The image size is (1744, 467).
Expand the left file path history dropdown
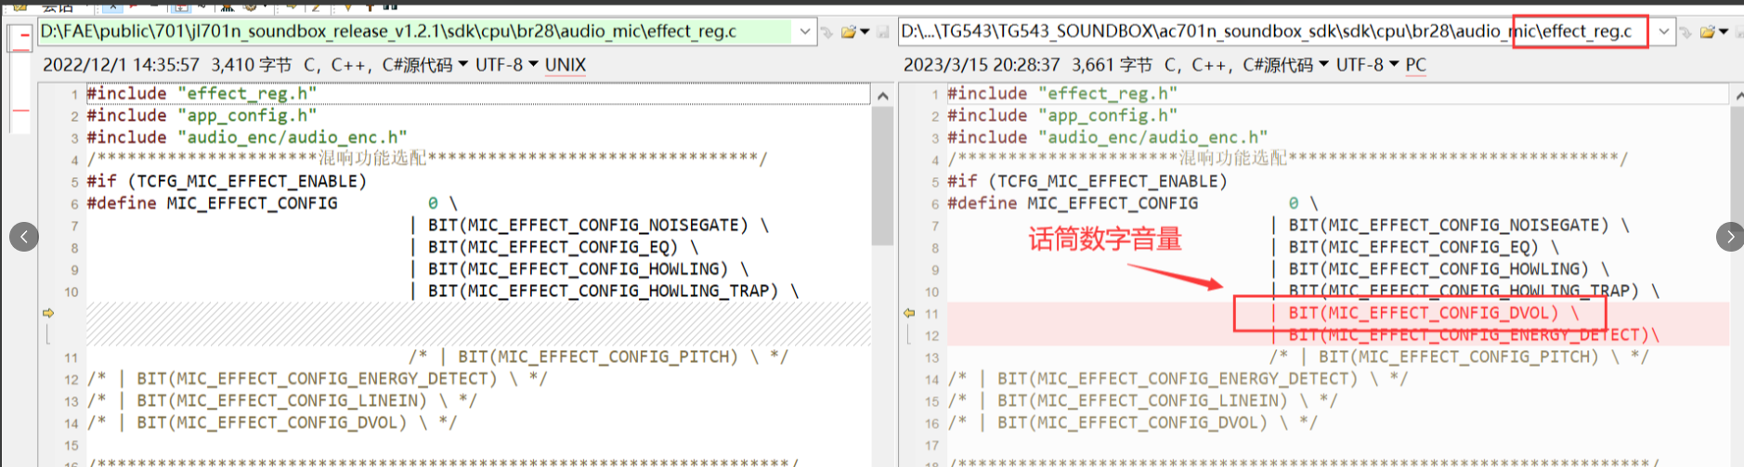(x=805, y=32)
